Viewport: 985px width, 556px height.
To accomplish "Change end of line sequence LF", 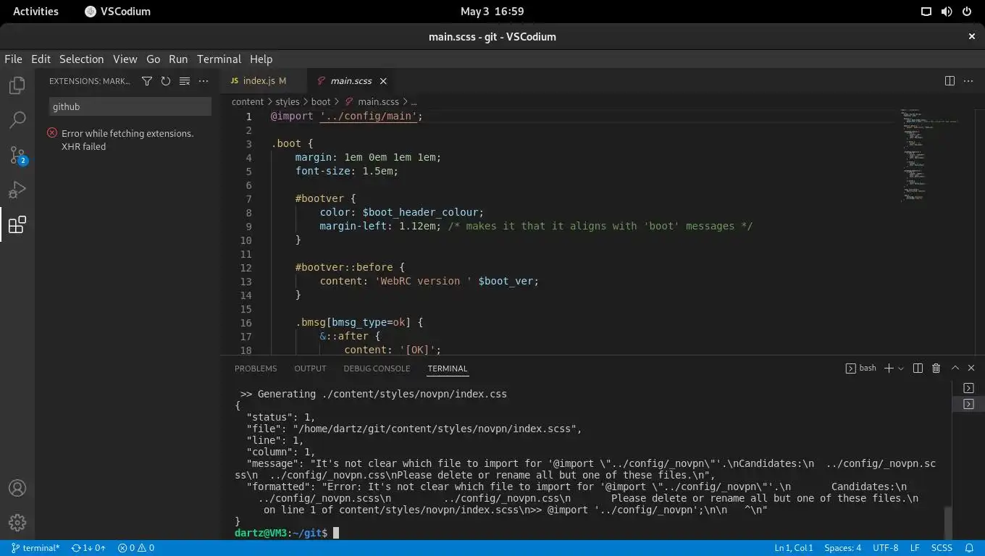I will (x=915, y=548).
